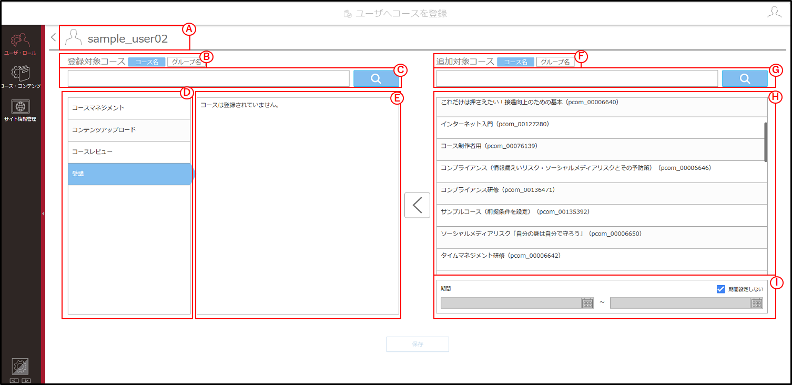Click the course list vertical scrollbar

[x=766, y=142]
